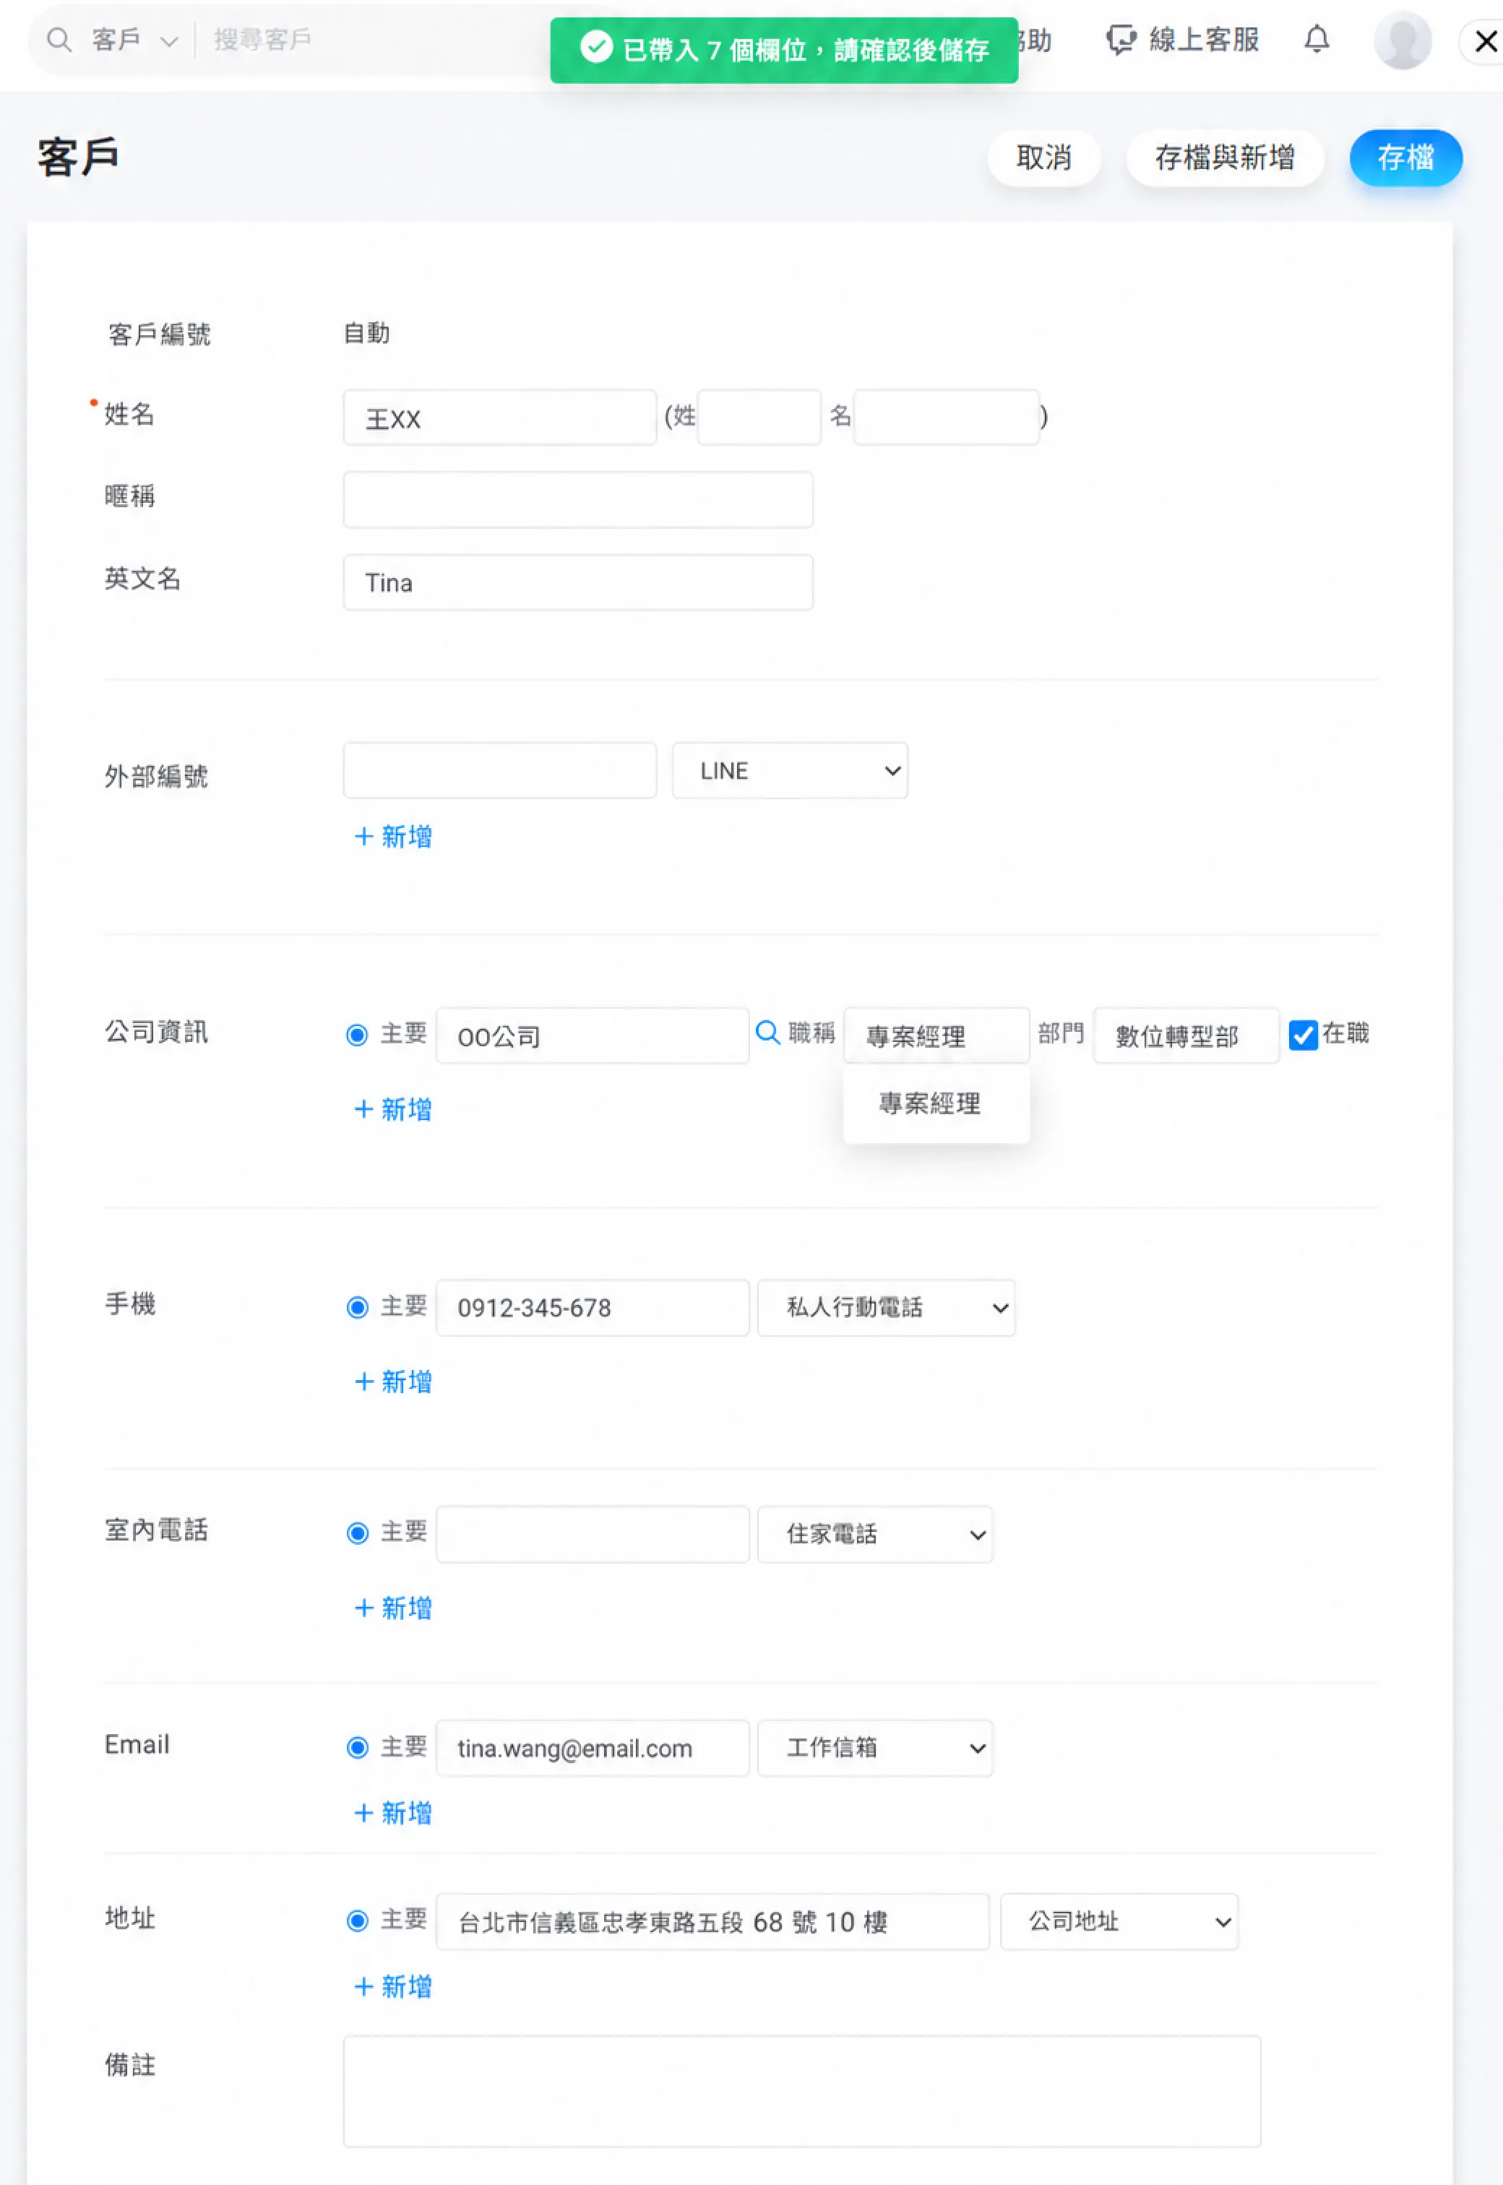Click + 新增 under 地址
The width and height of the screenshot is (1503, 2185).
(392, 1986)
